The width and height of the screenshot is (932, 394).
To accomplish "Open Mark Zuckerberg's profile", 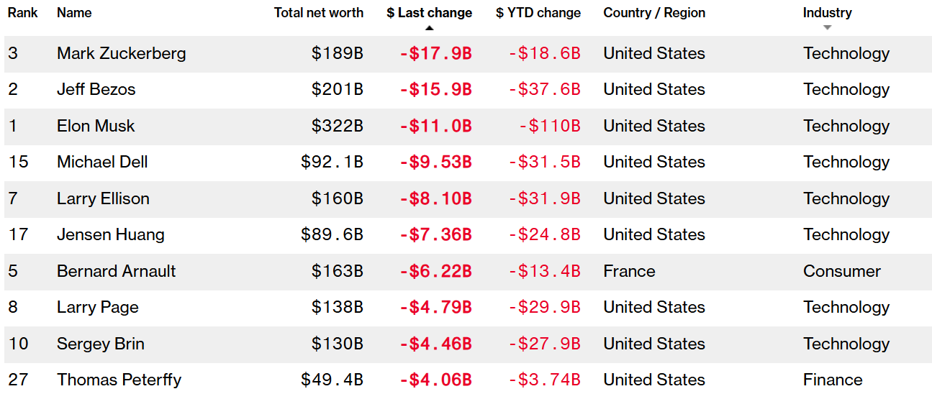I will (121, 54).
